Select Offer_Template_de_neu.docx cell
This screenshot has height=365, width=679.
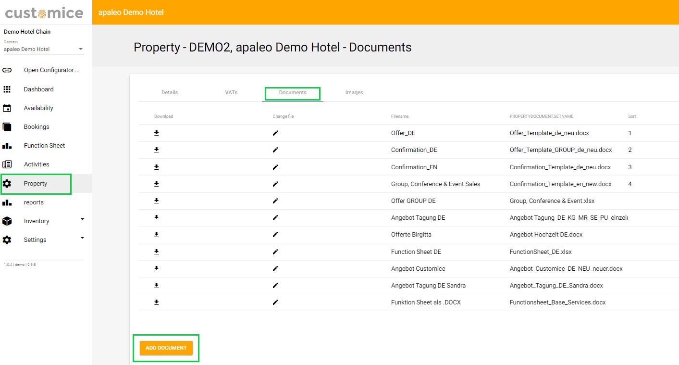(549, 133)
